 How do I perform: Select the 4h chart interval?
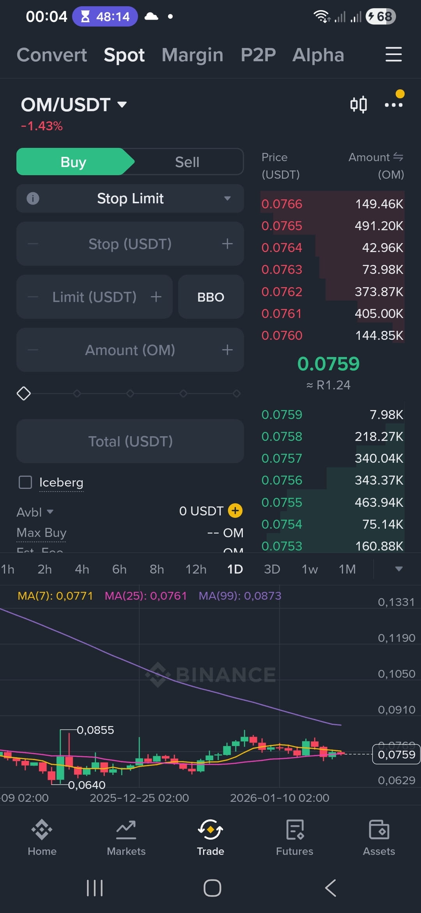tap(82, 569)
